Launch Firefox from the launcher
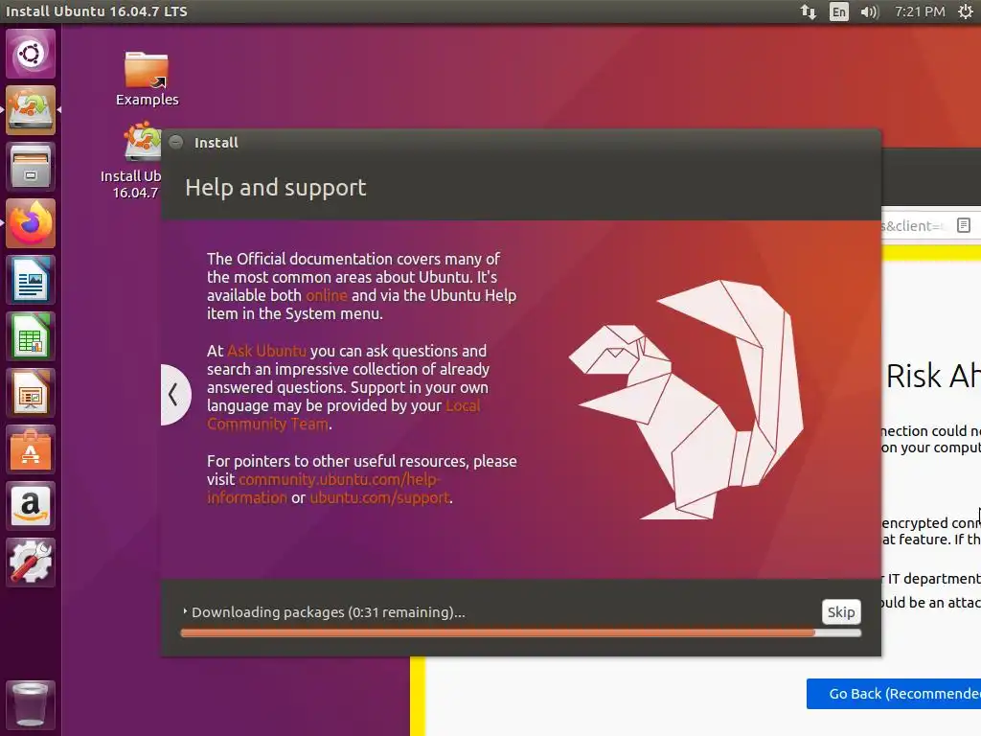This screenshot has width=981, height=736. [30, 223]
